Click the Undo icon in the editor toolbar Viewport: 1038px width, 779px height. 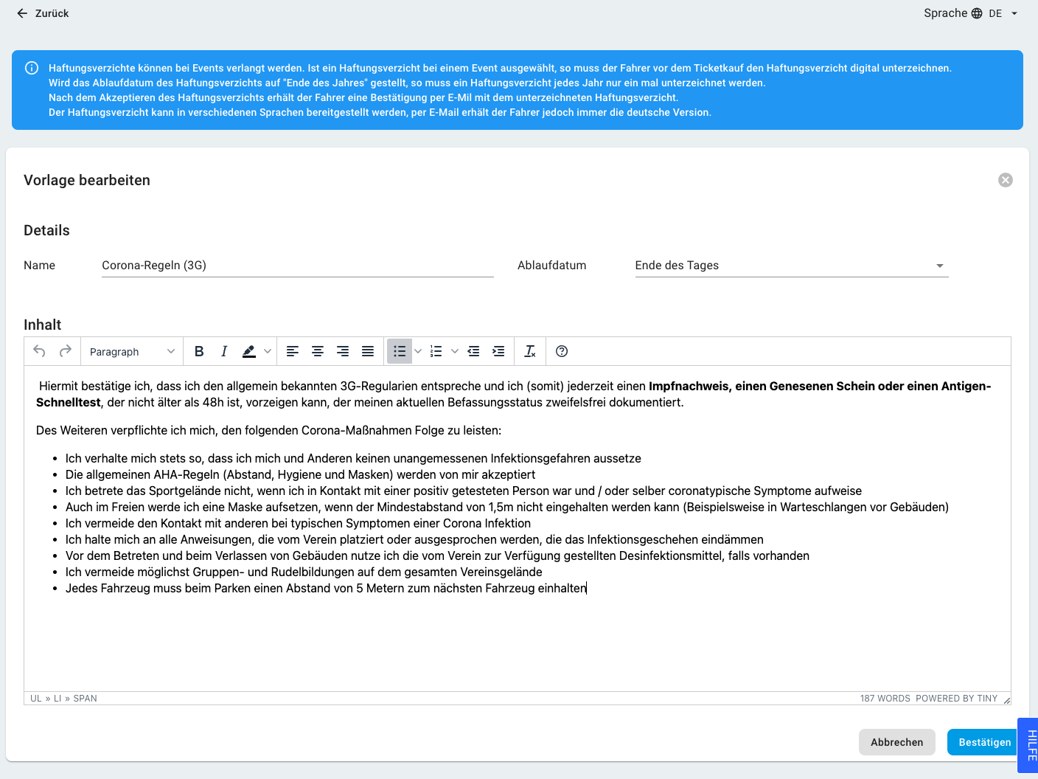[39, 351]
